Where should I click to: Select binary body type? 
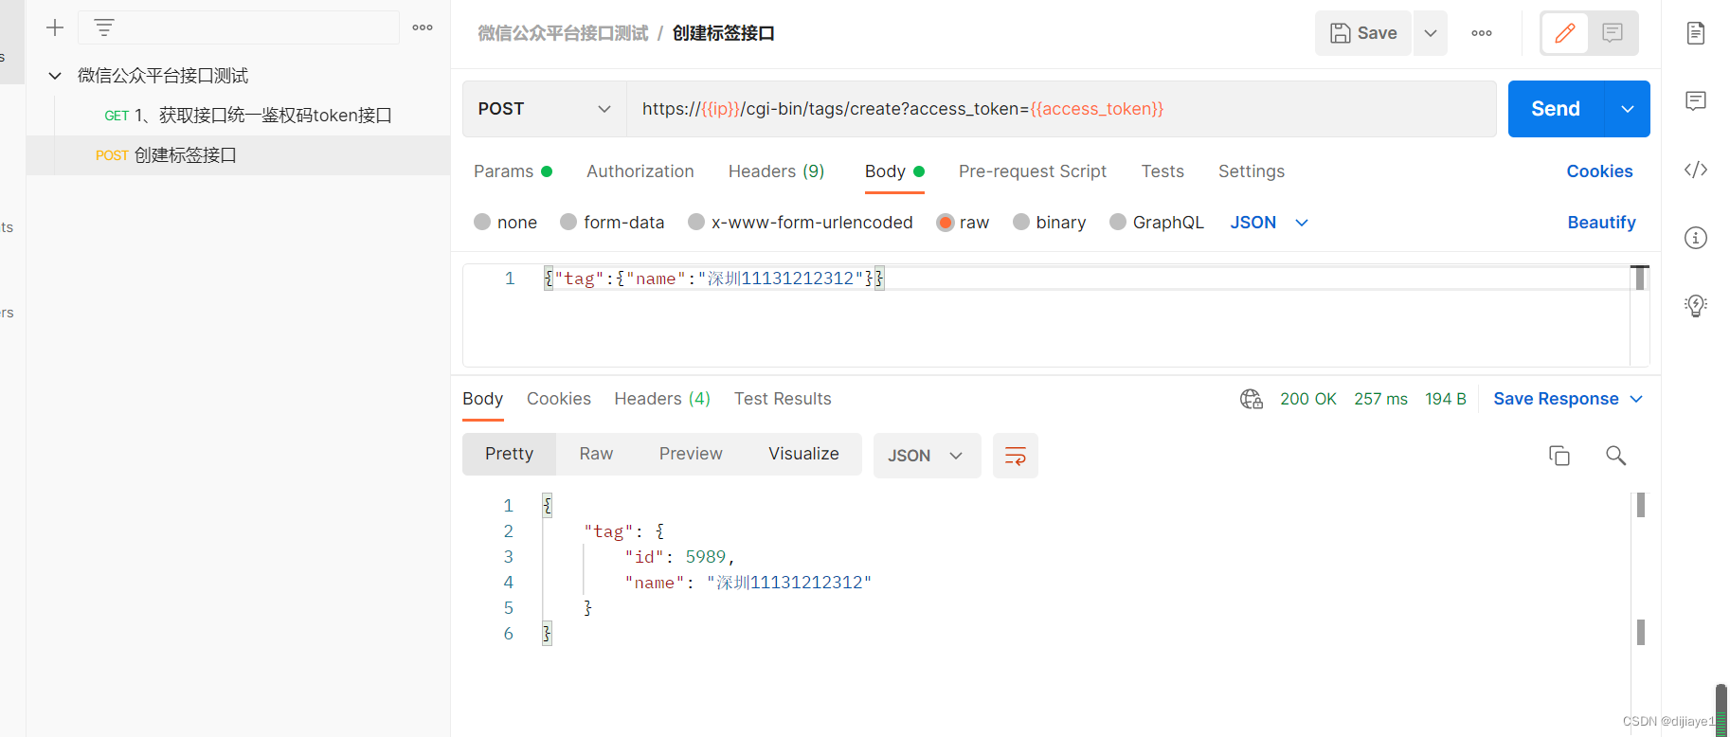click(x=1021, y=222)
